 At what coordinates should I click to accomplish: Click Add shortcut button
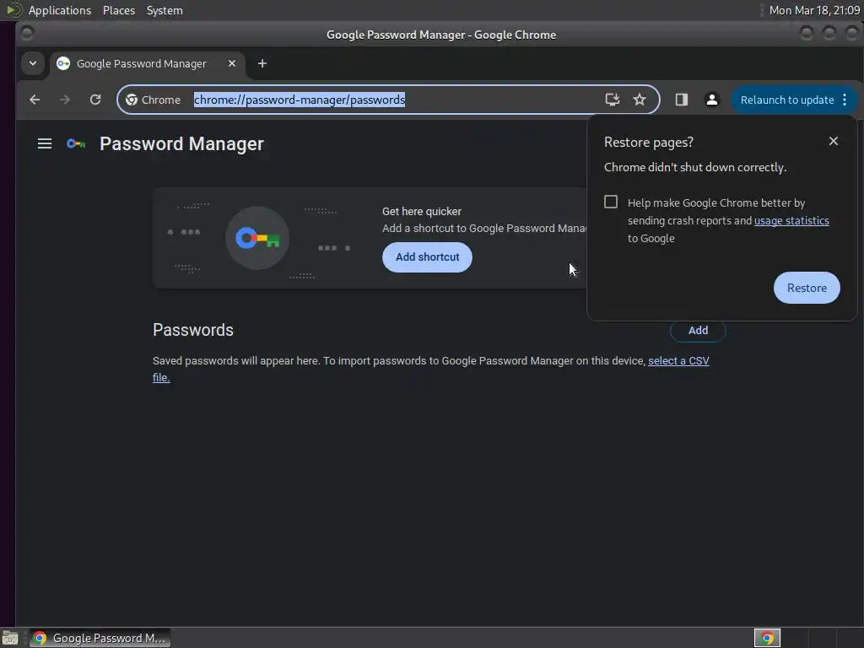click(x=427, y=256)
